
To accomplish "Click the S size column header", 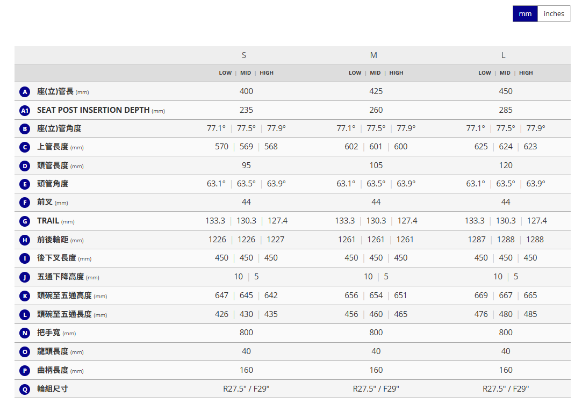I will (244, 55).
